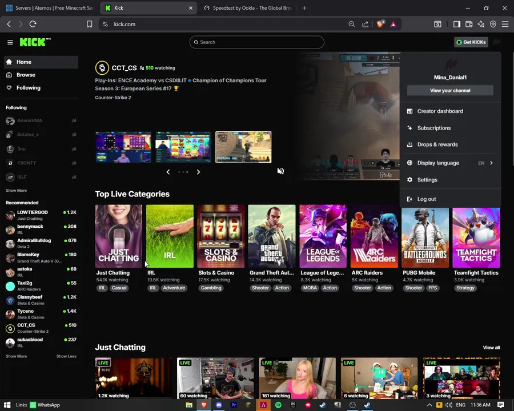This screenshot has width=514, height=411.
Task: Click the Search input field
Action: [256, 42]
